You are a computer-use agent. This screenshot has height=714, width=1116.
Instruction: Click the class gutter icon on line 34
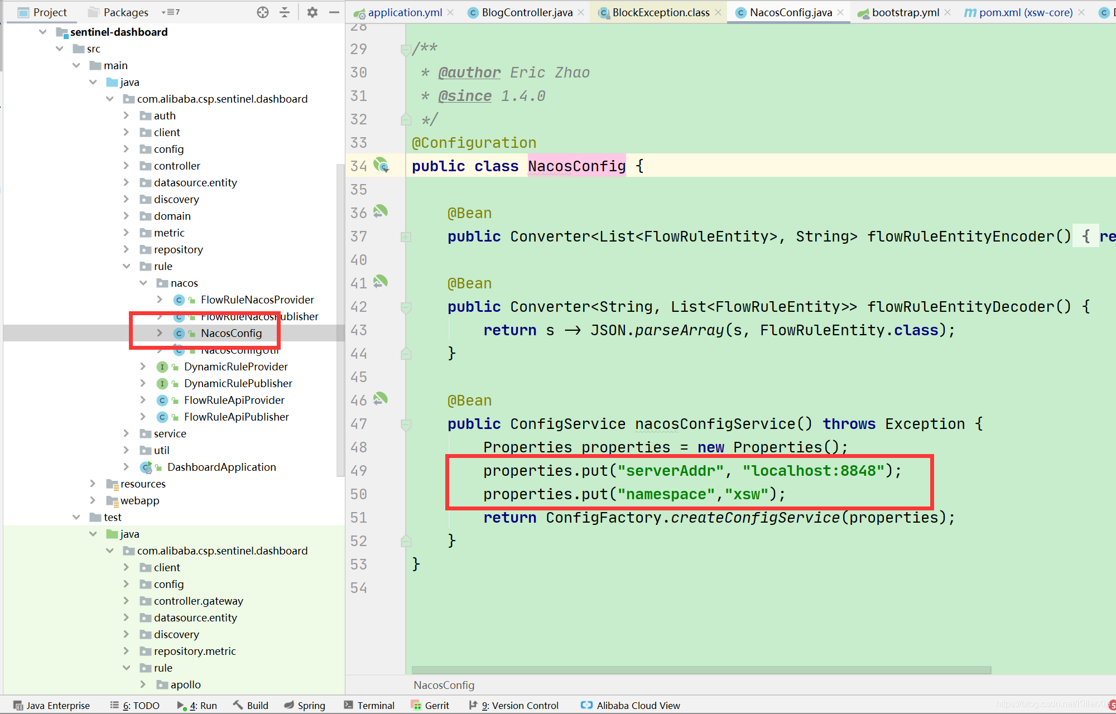381,165
